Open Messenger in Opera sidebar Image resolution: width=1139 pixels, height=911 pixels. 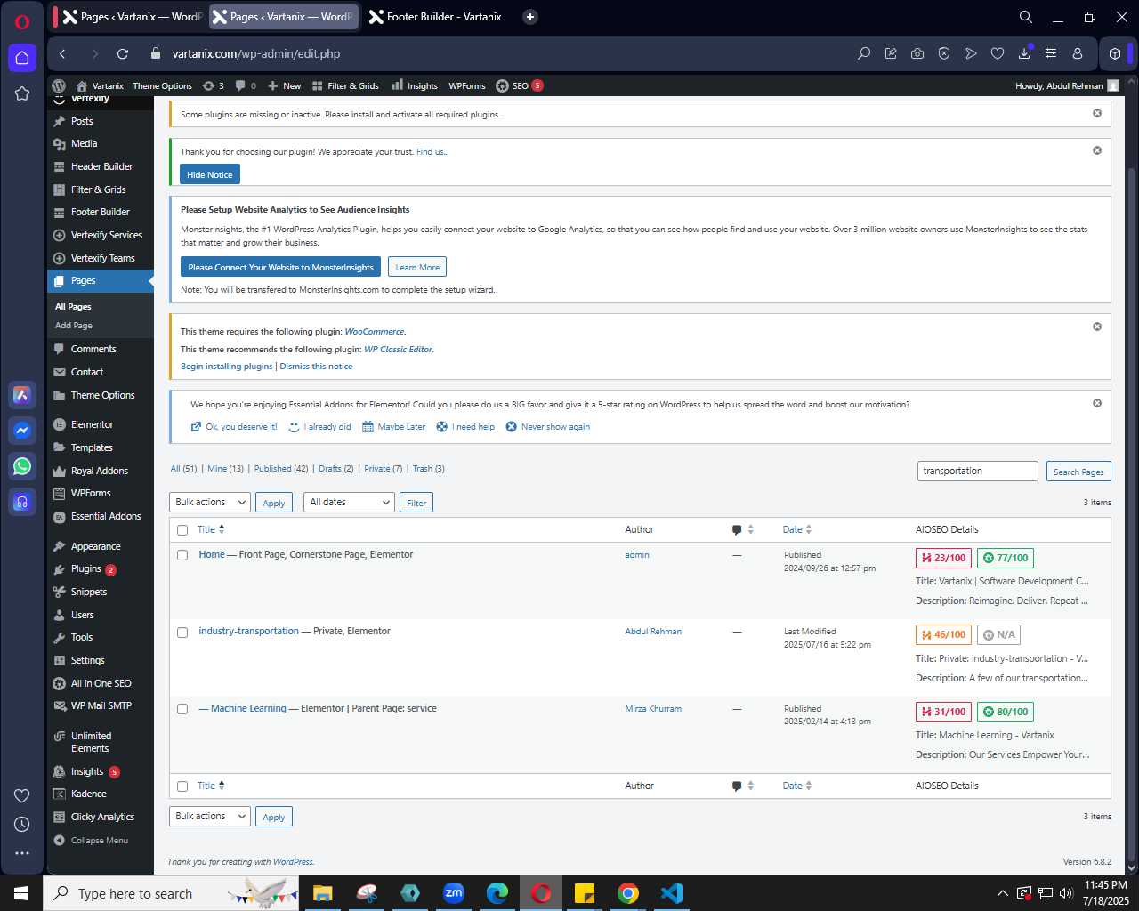pos(22,431)
